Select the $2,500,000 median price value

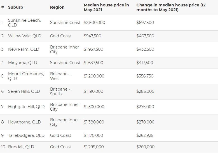[94, 23]
